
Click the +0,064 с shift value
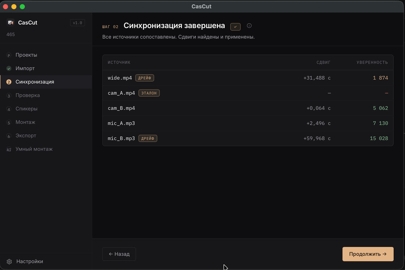[318, 108]
